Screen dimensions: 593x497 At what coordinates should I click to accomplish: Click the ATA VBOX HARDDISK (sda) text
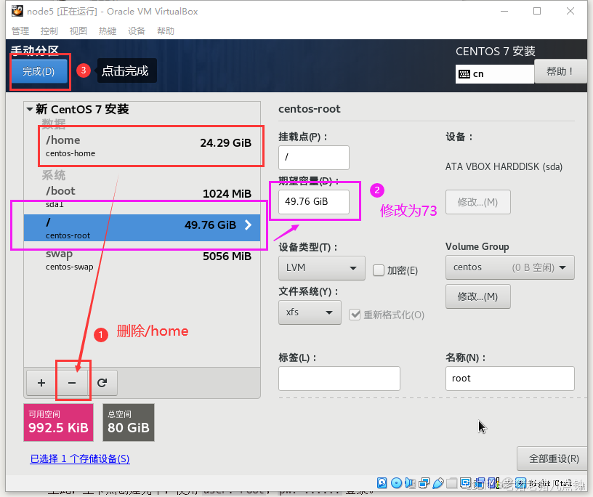(x=504, y=167)
